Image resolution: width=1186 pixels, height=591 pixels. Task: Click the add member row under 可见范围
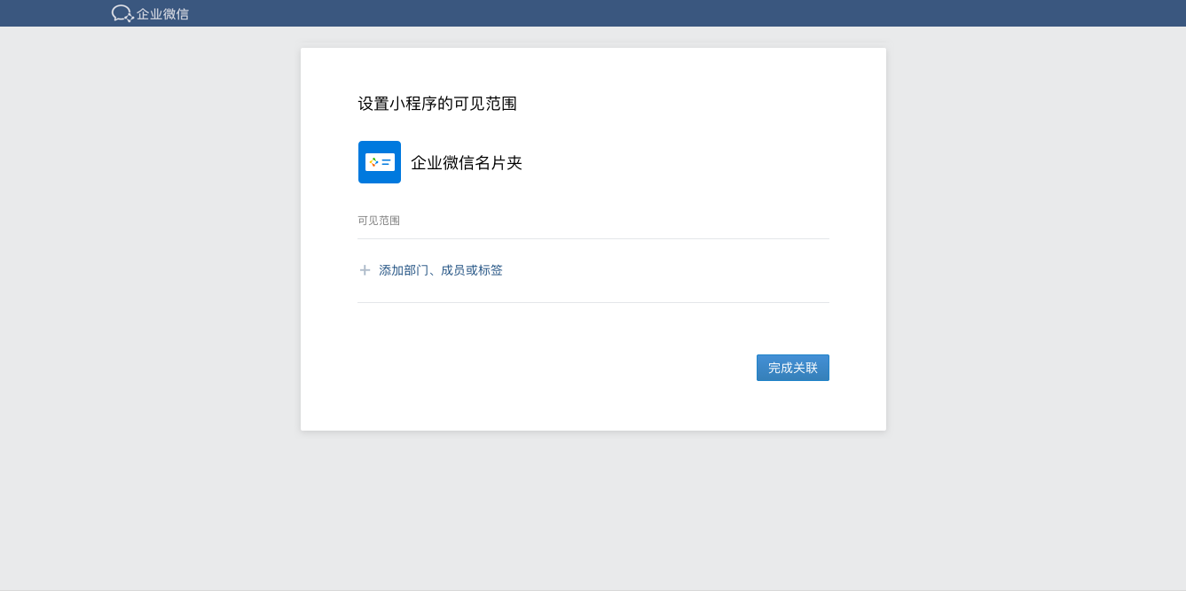593,269
